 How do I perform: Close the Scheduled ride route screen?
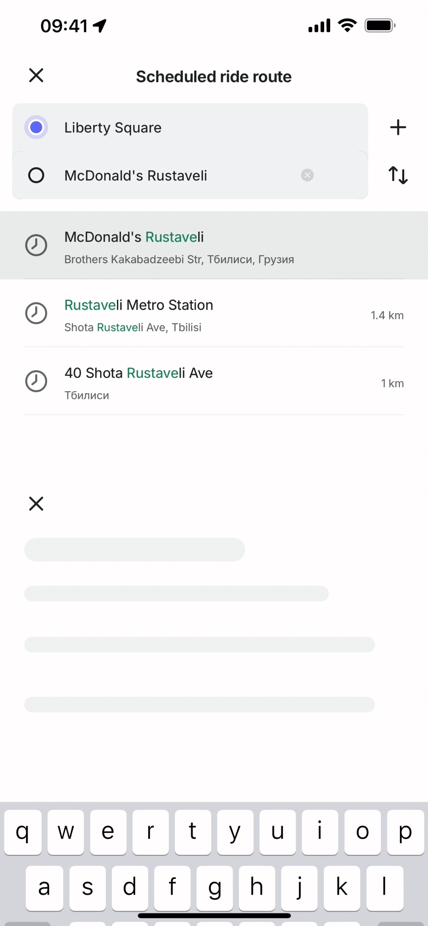tap(36, 75)
